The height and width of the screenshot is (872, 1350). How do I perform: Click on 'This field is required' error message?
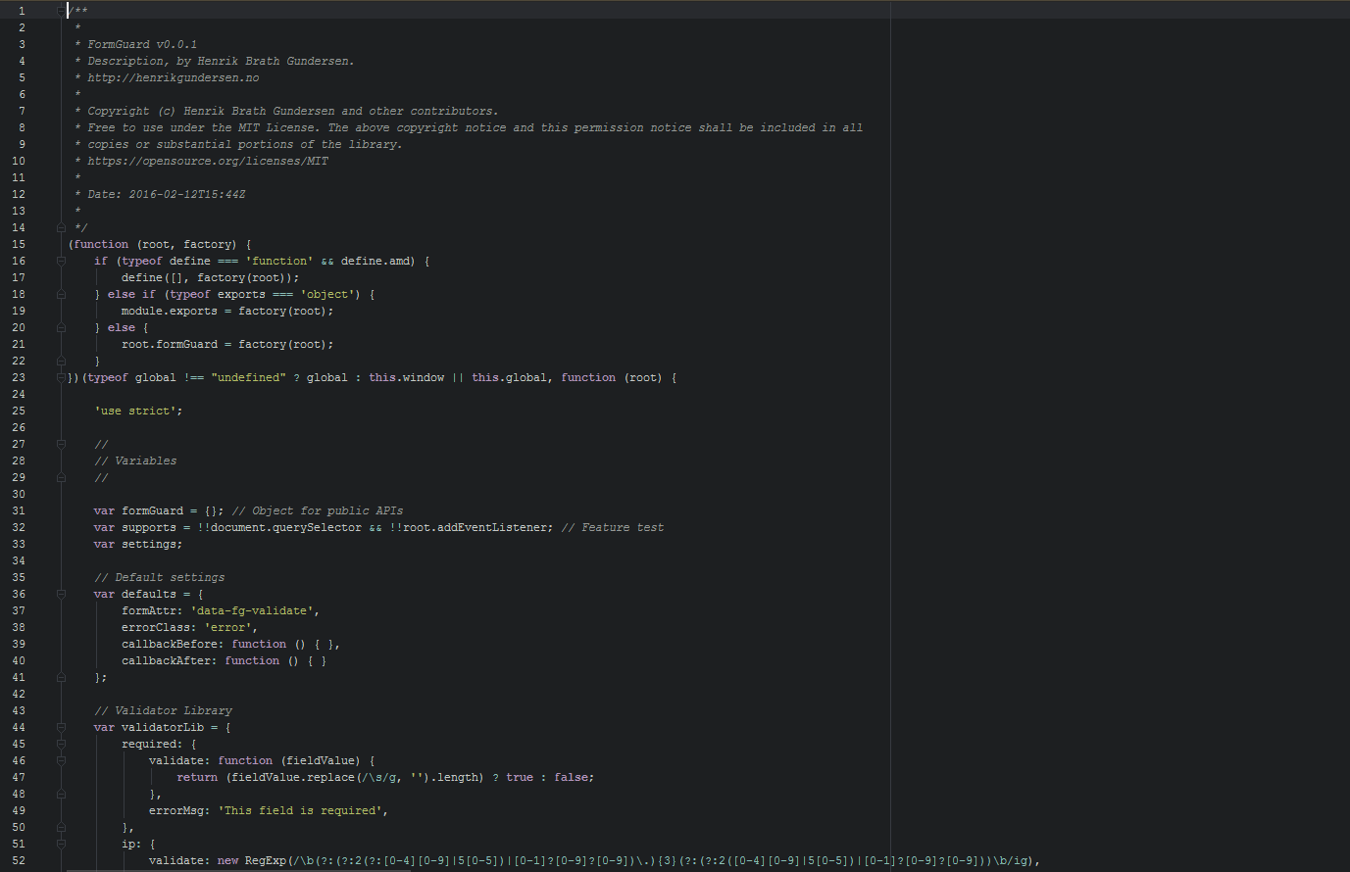click(302, 810)
